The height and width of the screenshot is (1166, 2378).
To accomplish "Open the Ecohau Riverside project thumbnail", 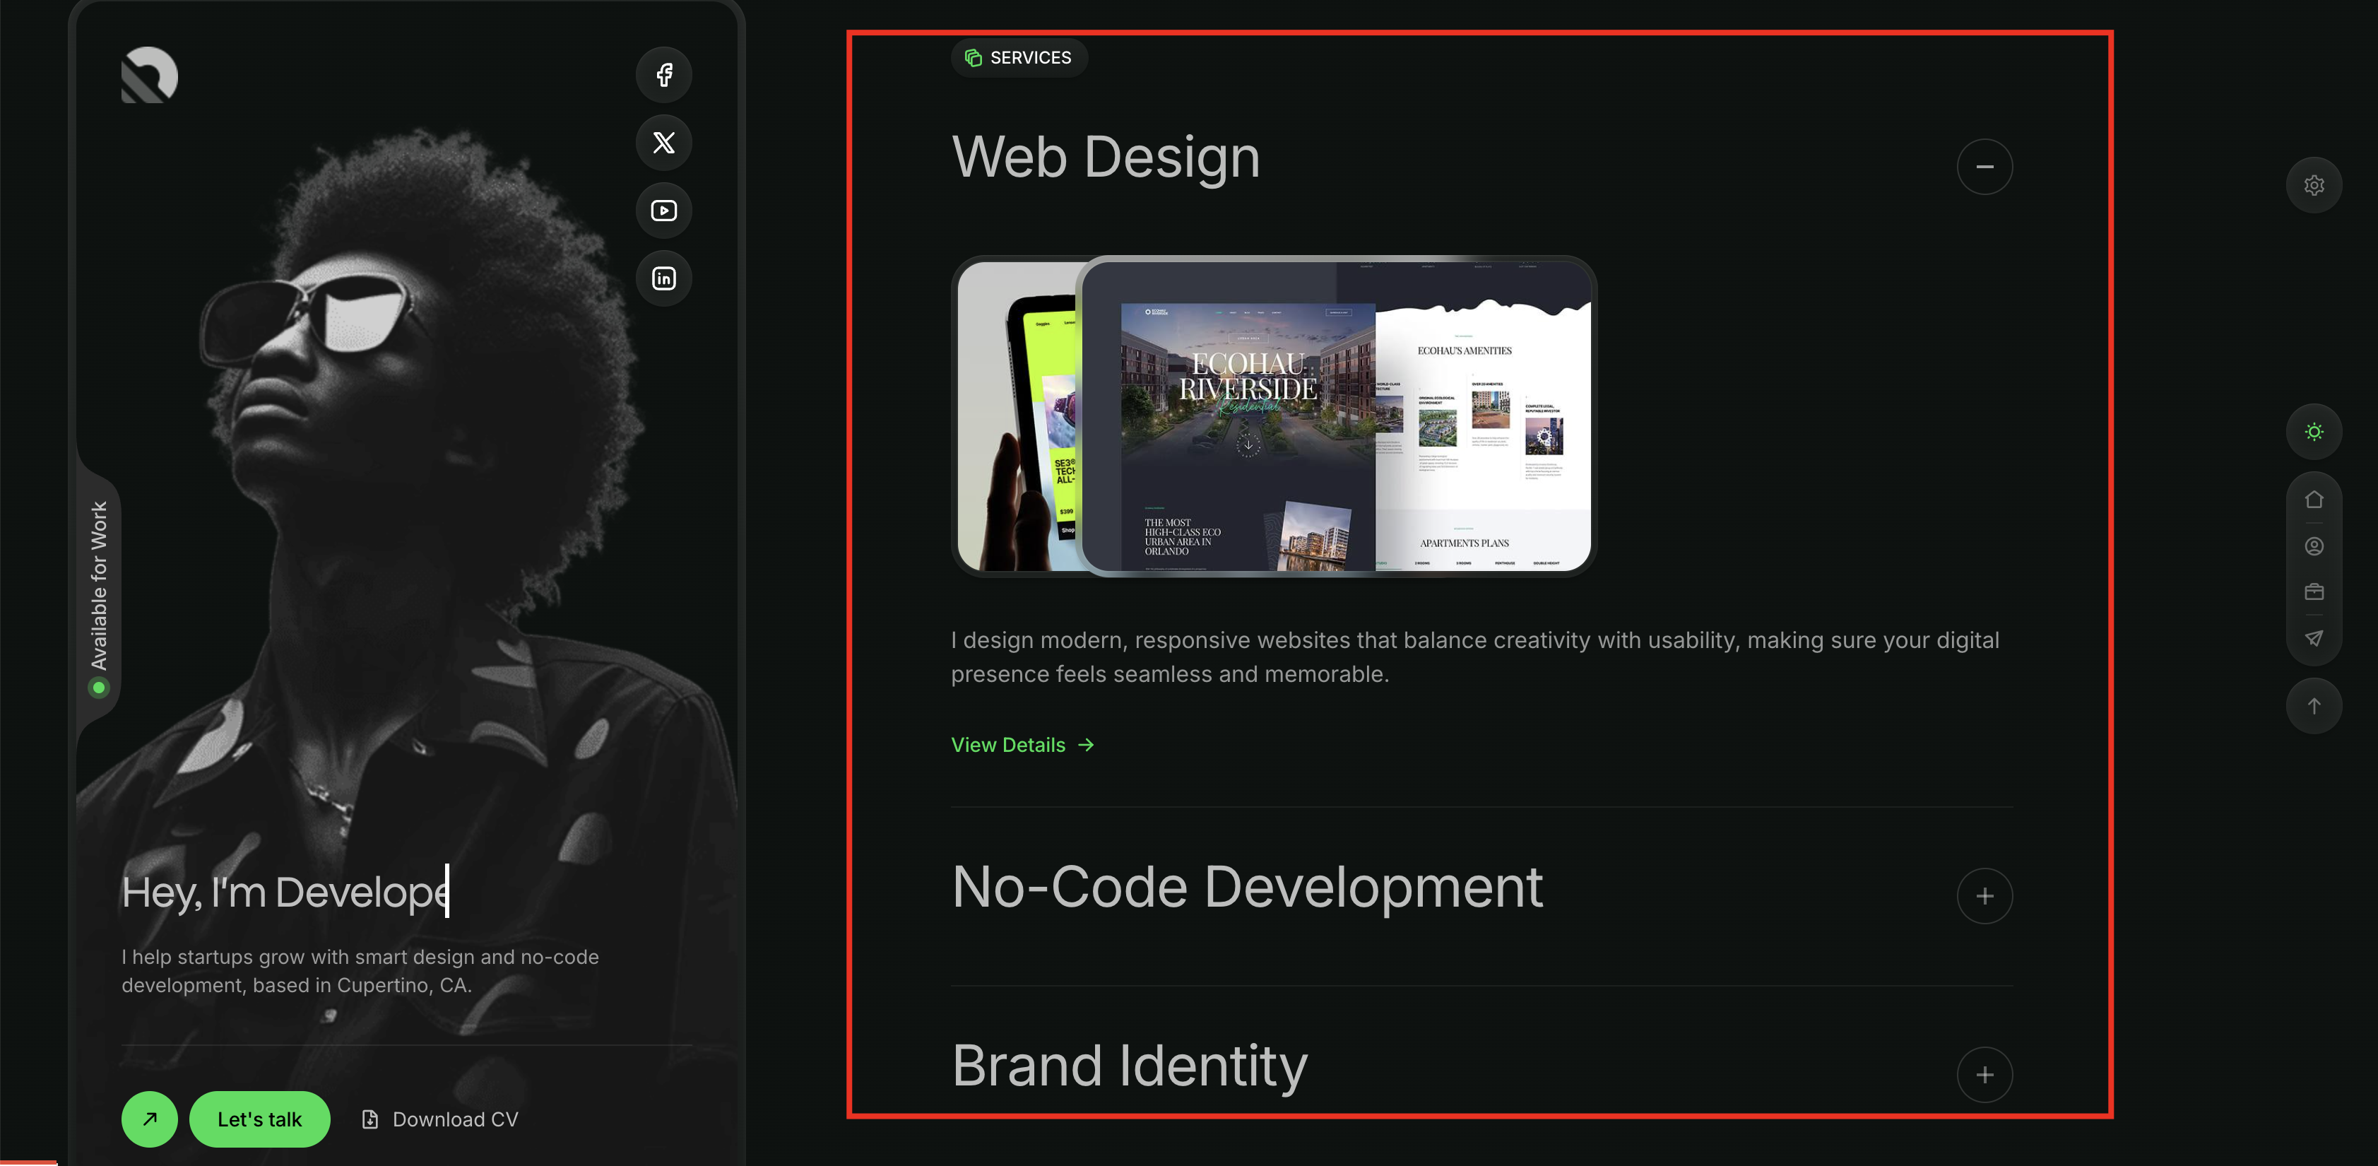I will [x=1336, y=417].
